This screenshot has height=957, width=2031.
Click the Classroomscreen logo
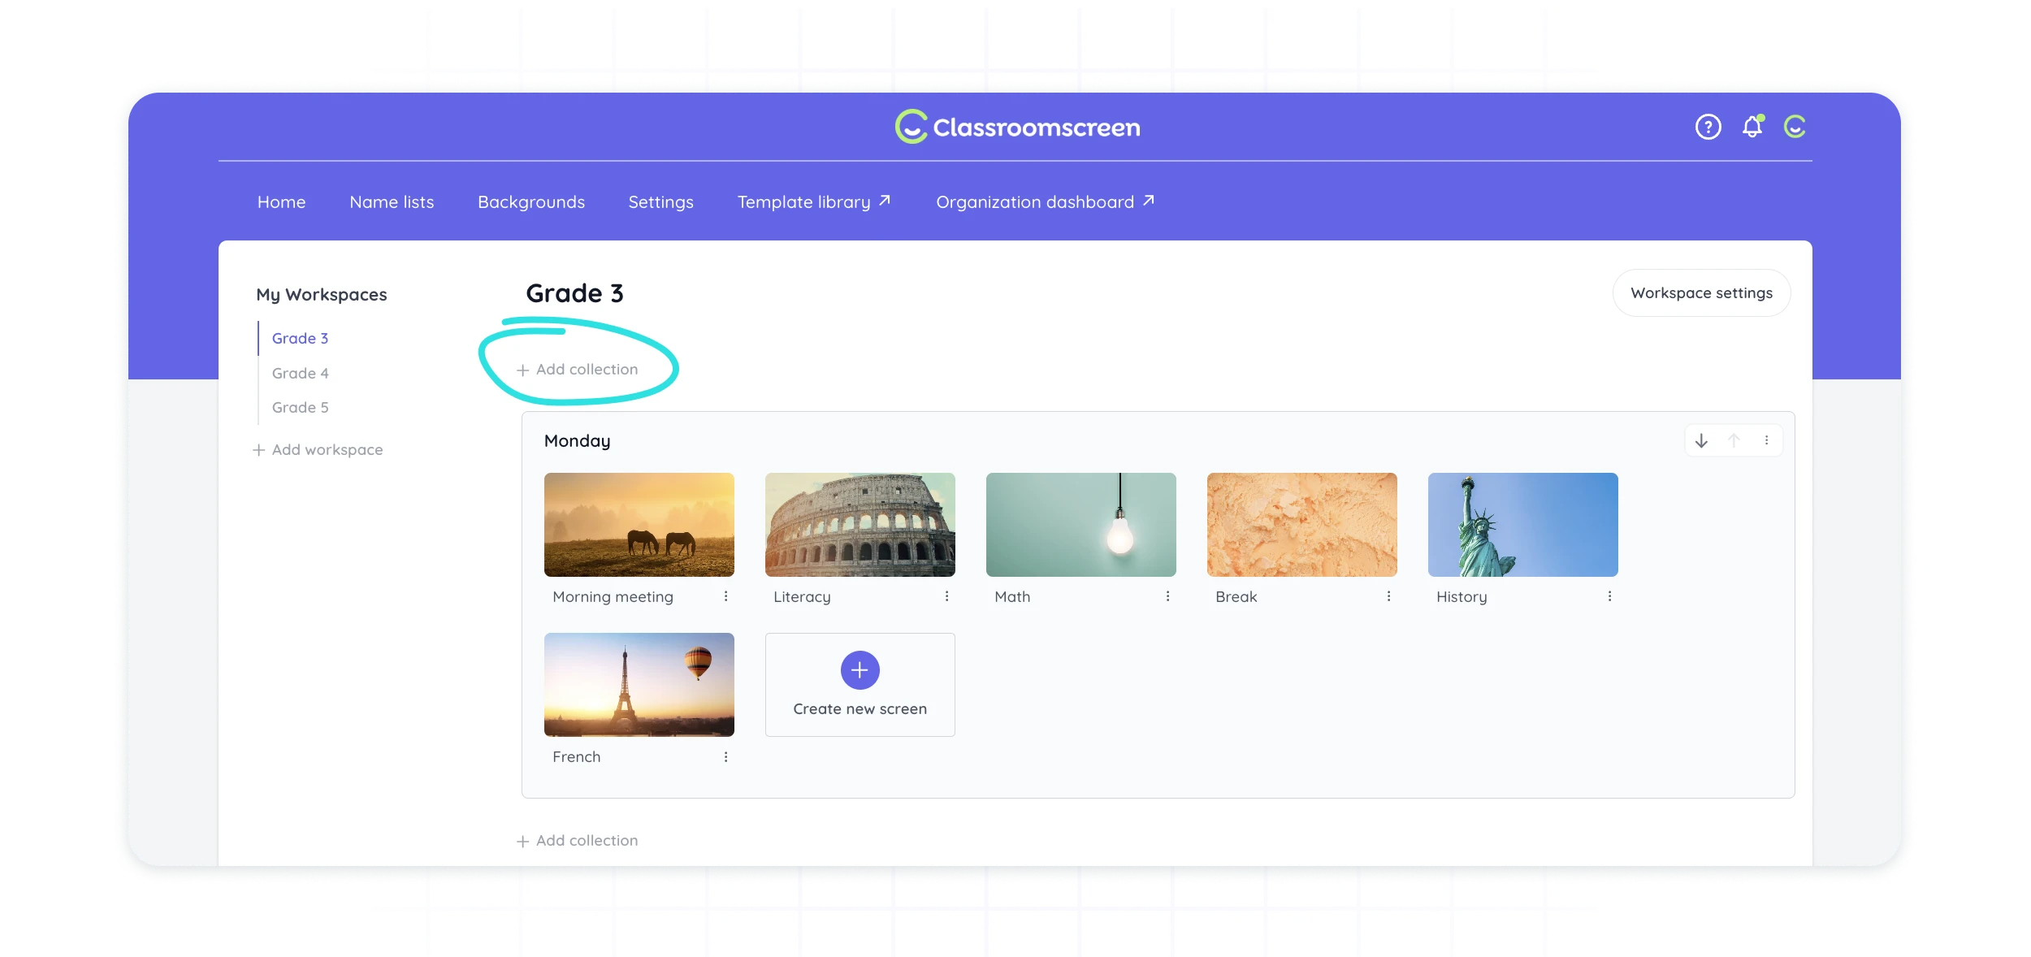click(x=1017, y=127)
